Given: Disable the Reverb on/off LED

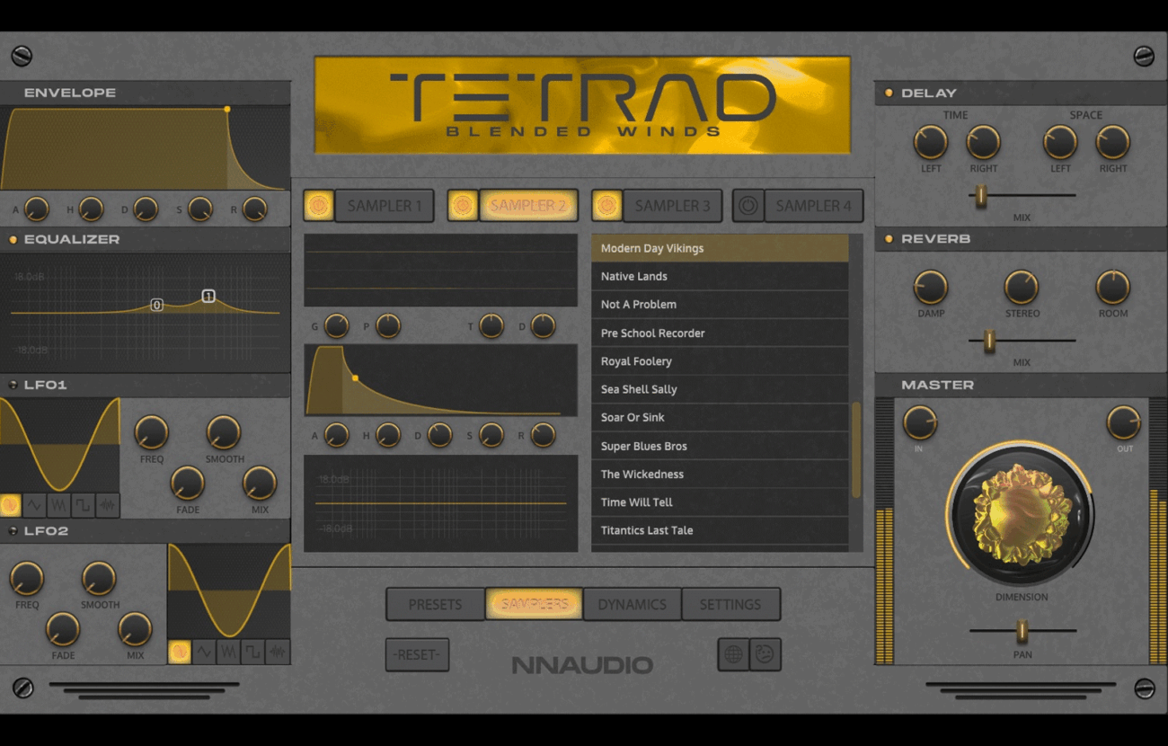Looking at the screenshot, I should point(889,239).
